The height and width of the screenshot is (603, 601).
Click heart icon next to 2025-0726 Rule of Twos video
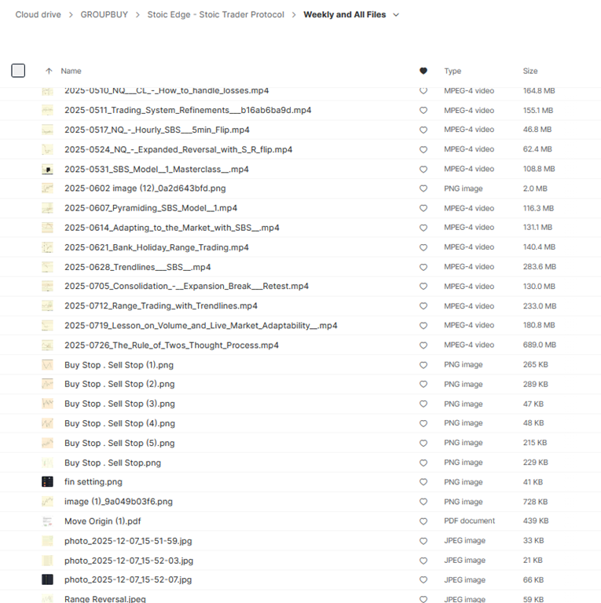coord(423,345)
